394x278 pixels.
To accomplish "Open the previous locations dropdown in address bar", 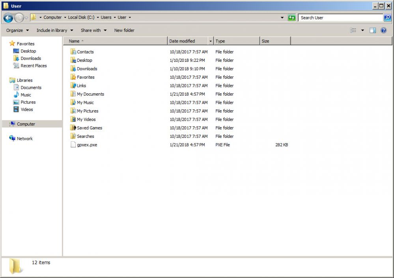I will point(282,18).
